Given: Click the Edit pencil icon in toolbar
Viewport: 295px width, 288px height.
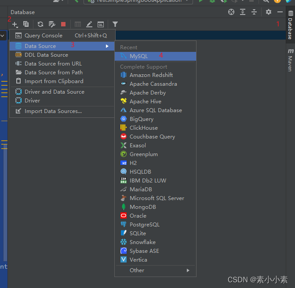Looking at the screenshot, I should [x=89, y=24].
